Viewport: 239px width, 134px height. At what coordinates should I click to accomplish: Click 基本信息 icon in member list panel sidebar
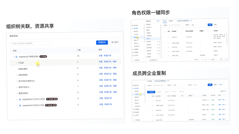tap(133, 85)
